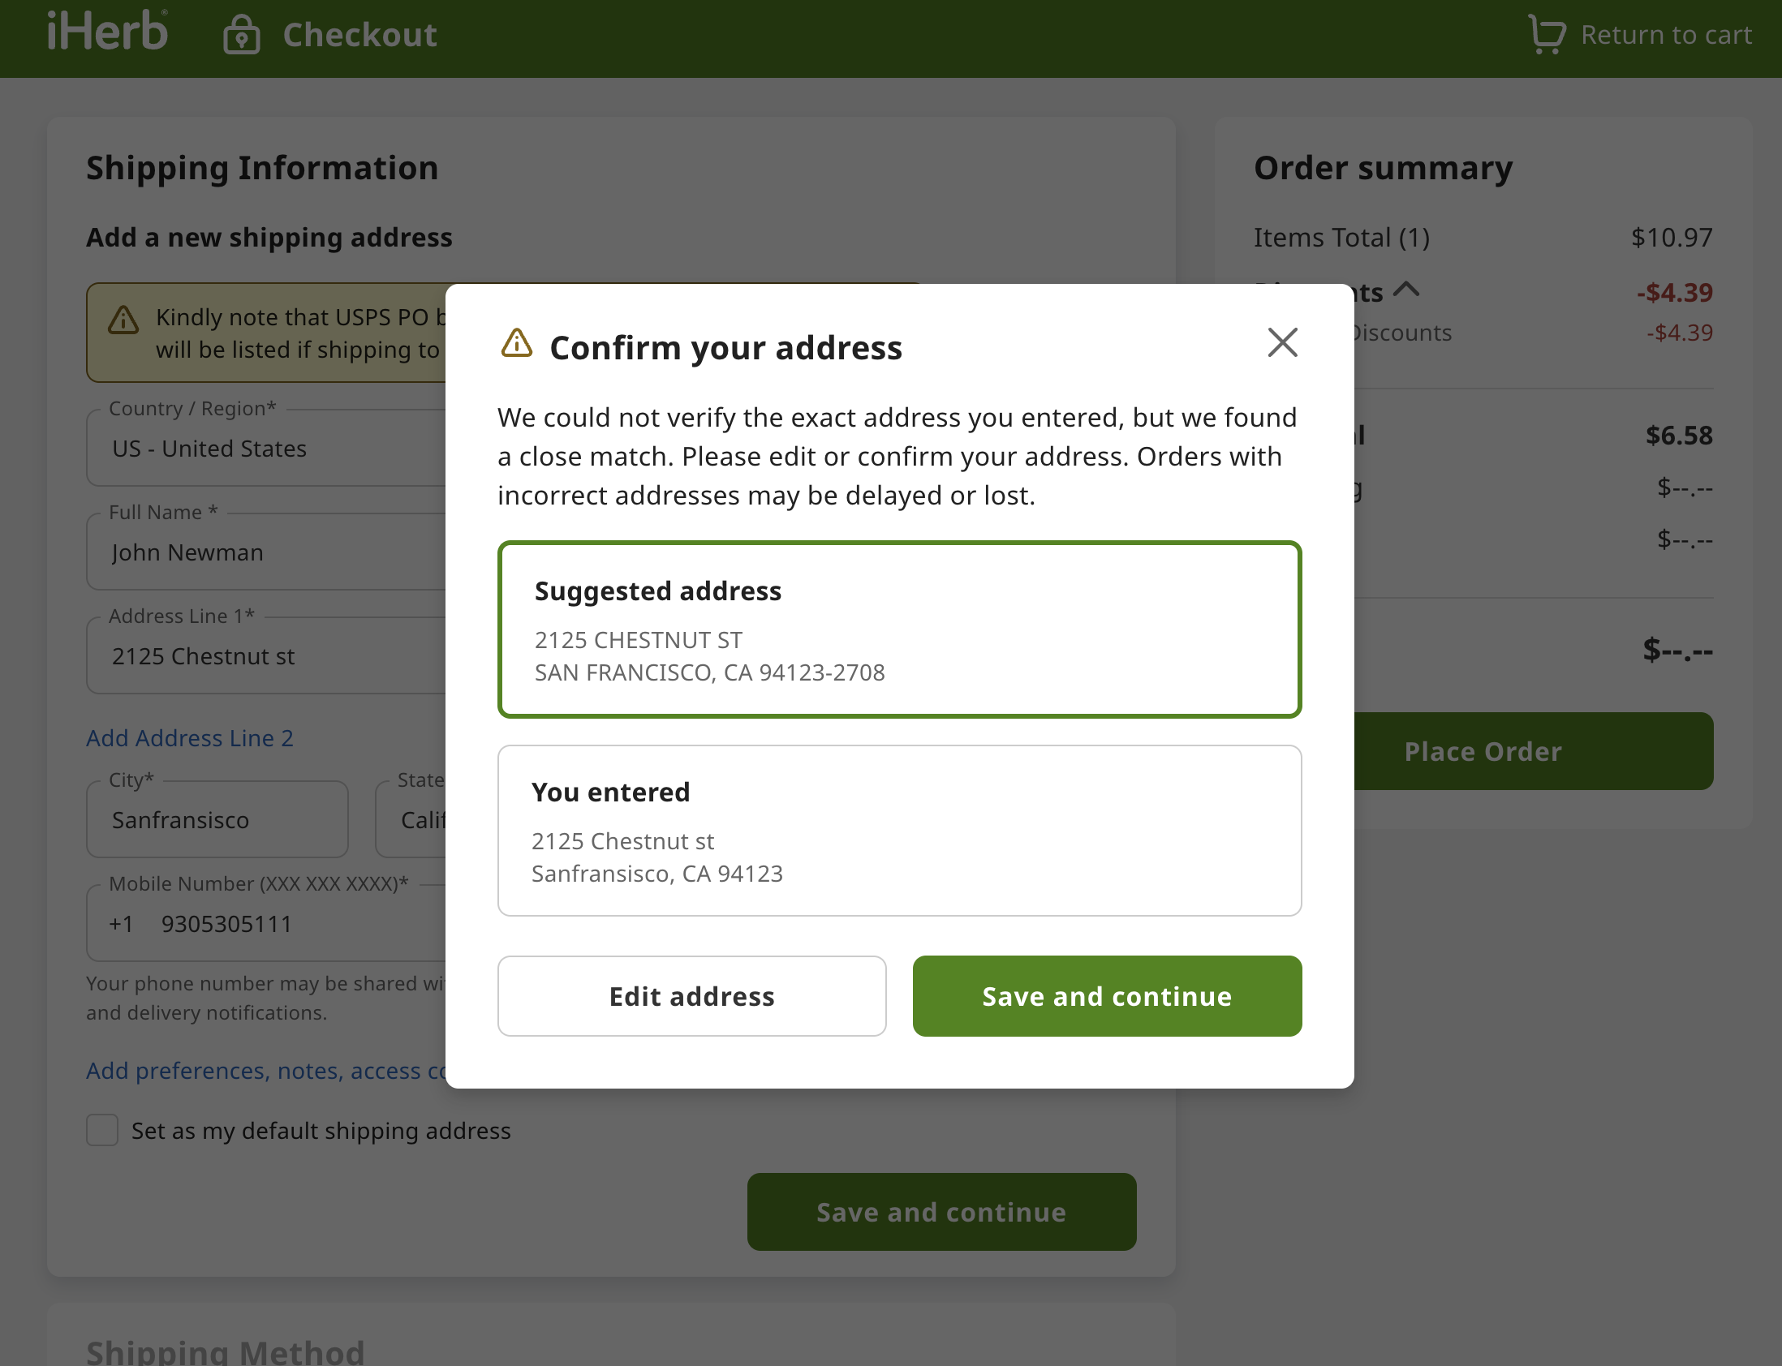Close the Confirm your address dialog

click(x=1281, y=342)
